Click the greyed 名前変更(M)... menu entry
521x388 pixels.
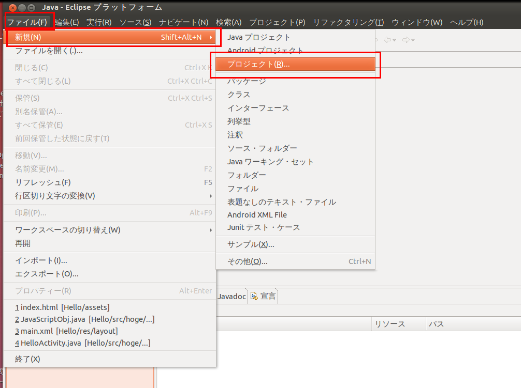[x=110, y=169]
